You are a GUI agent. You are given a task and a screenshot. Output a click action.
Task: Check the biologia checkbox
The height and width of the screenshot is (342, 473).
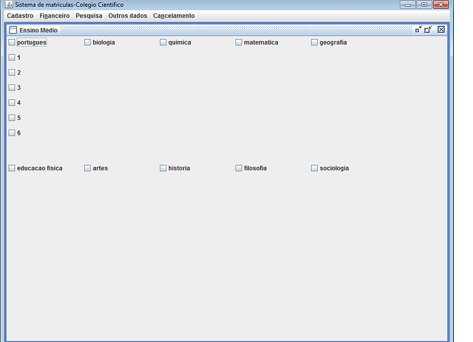pos(88,42)
